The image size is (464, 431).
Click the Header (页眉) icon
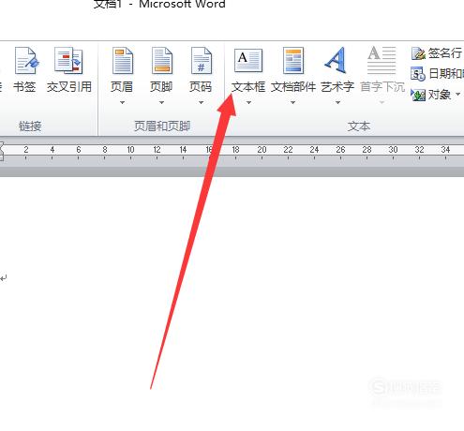(x=122, y=61)
